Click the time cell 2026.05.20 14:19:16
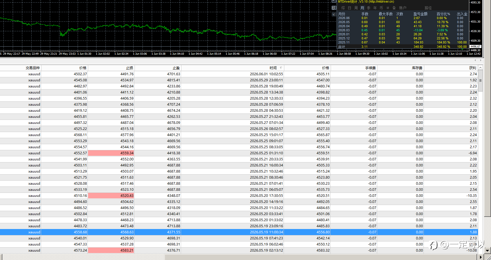The image size is (491, 260). [x=267, y=202]
